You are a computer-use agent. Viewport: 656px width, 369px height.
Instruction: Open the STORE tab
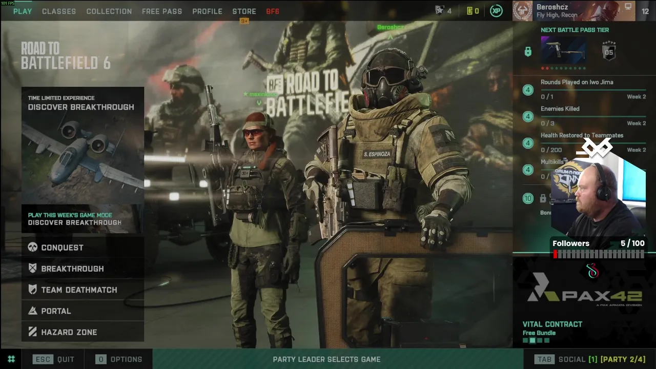point(244,11)
